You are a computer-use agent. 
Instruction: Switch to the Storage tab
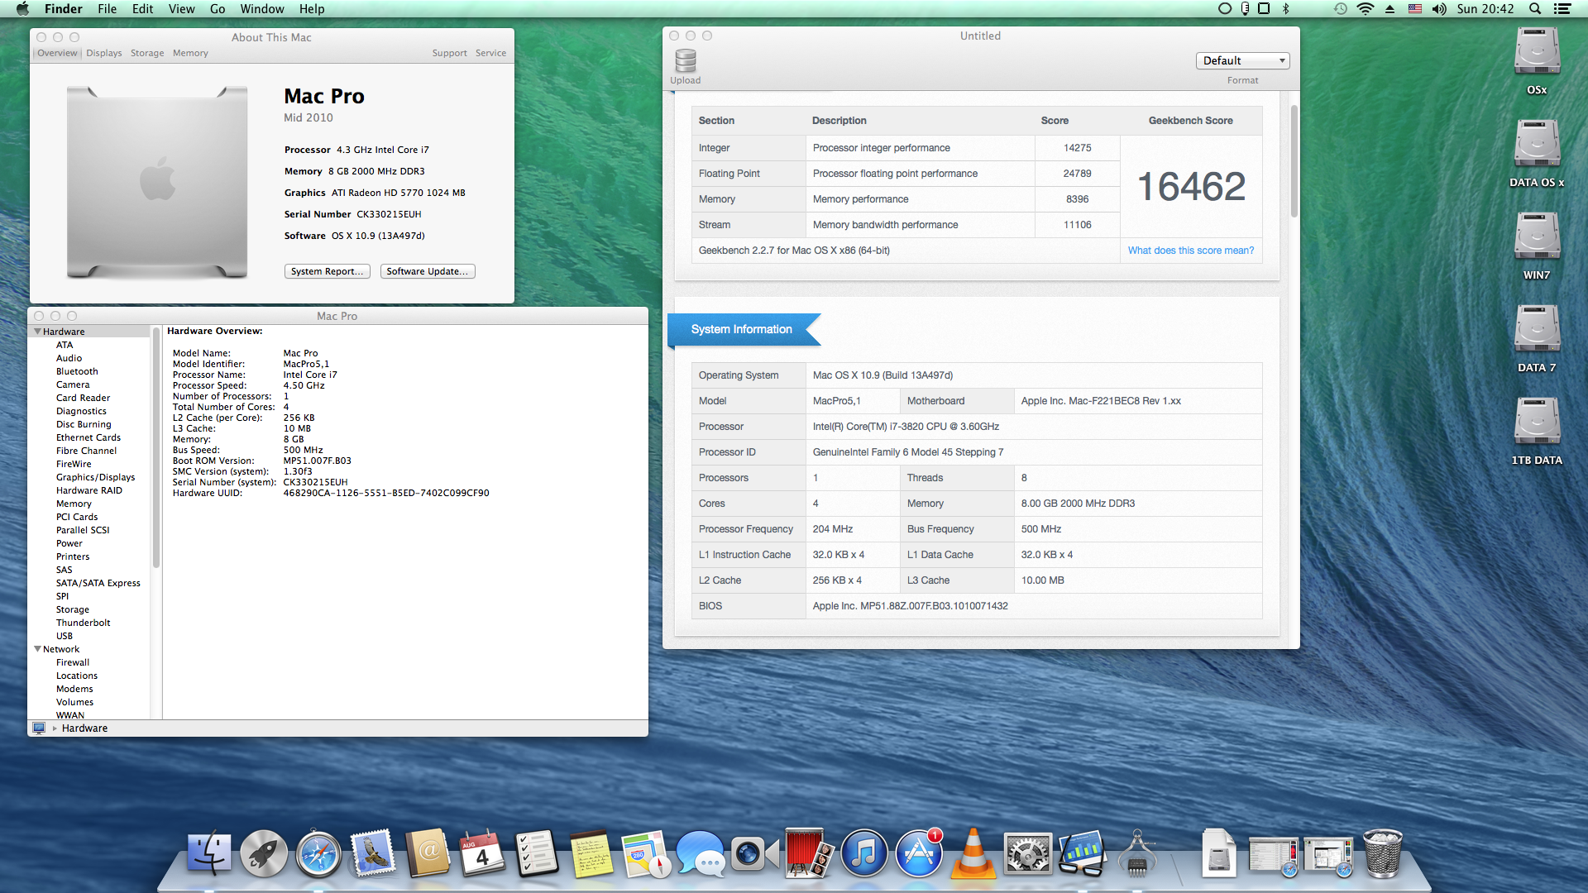pyautogui.click(x=146, y=53)
